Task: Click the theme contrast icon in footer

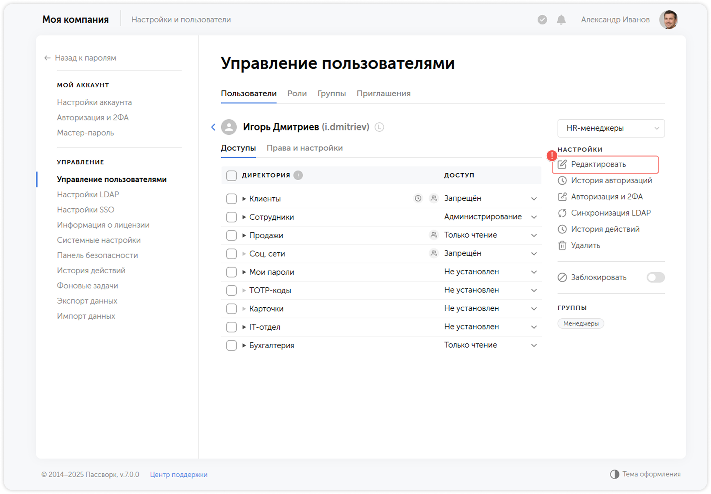Action: click(615, 474)
